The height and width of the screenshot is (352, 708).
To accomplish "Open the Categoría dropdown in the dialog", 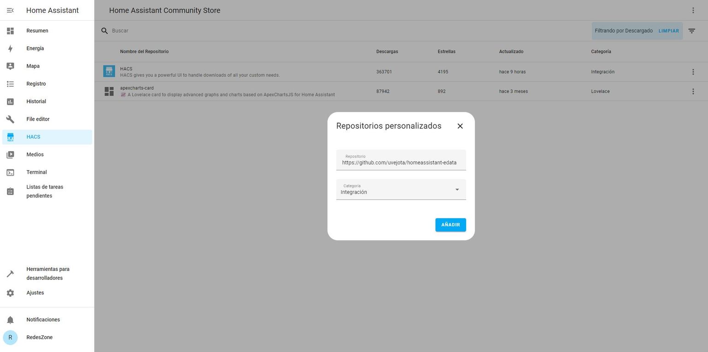I will click(x=401, y=189).
